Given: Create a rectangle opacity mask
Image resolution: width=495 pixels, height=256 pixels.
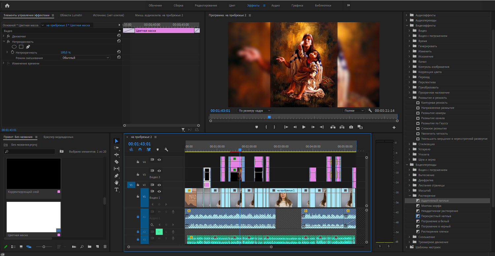Looking at the screenshot, I should [21, 47].
